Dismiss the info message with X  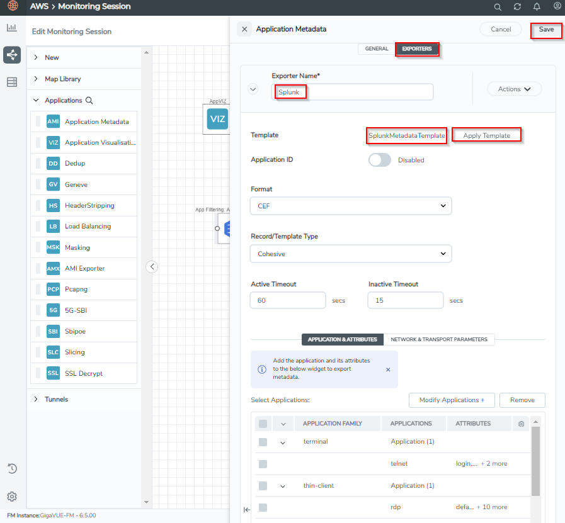point(388,369)
